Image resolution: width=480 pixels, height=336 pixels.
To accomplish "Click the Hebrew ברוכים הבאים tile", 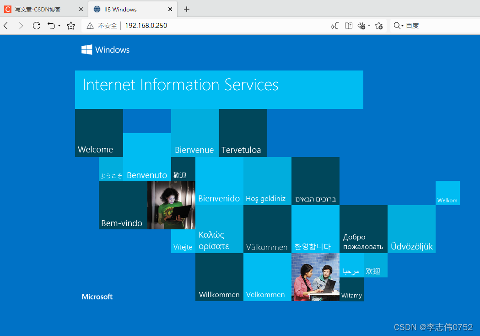I will coord(315,181).
